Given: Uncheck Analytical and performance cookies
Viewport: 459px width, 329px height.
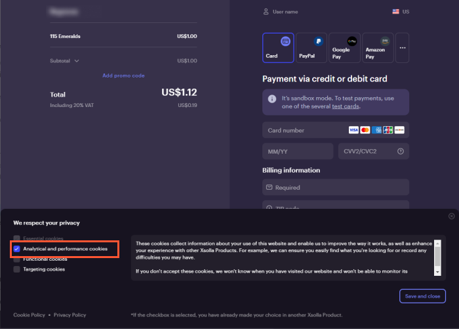Looking at the screenshot, I should (17, 249).
